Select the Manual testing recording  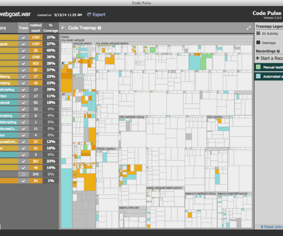point(269,67)
